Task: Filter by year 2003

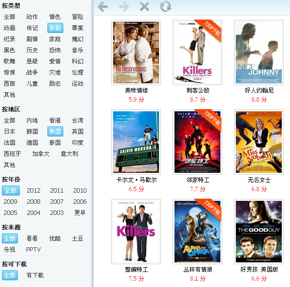Action: coord(57,213)
